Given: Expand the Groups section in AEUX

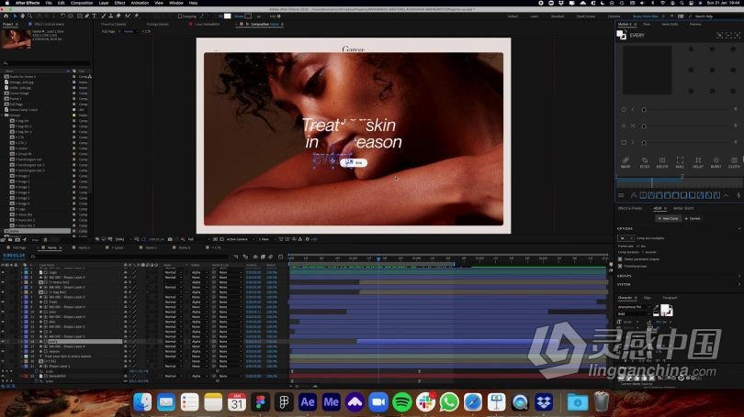Looking at the screenshot, I should (x=680, y=276).
